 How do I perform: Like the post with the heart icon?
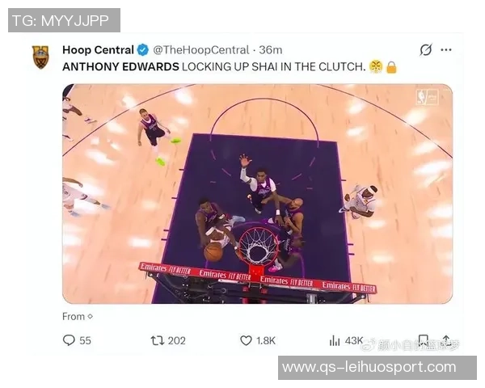(246, 340)
